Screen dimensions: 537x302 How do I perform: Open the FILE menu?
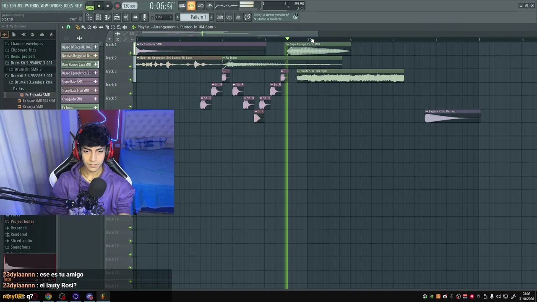(x=5, y=5)
